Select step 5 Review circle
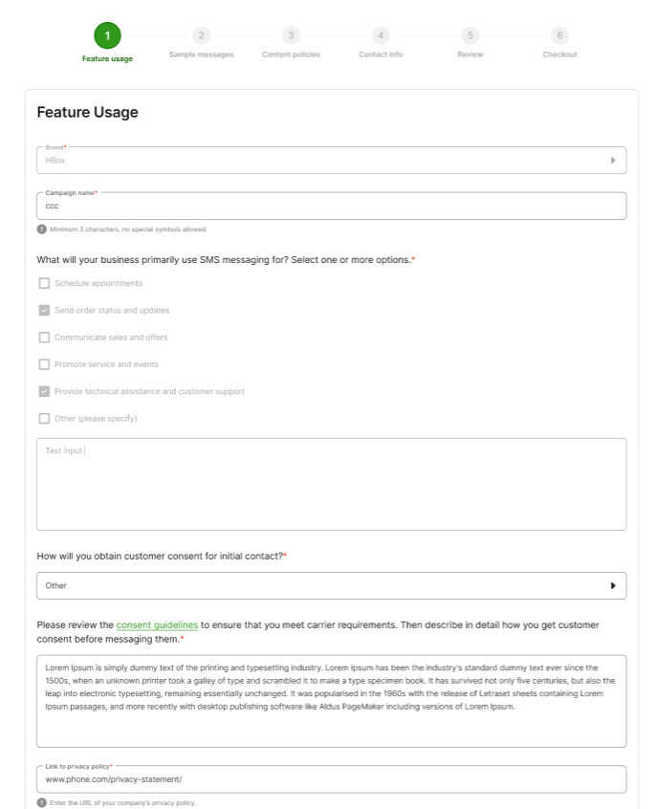The image size is (658, 809). click(x=470, y=35)
